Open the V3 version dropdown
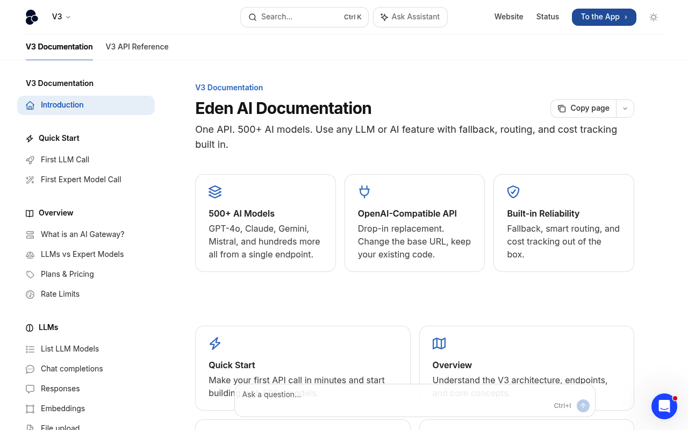This screenshot has height=430, width=688. pos(61,17)
